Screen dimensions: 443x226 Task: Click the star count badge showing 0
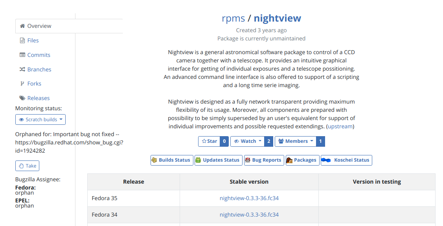[224, 141]
